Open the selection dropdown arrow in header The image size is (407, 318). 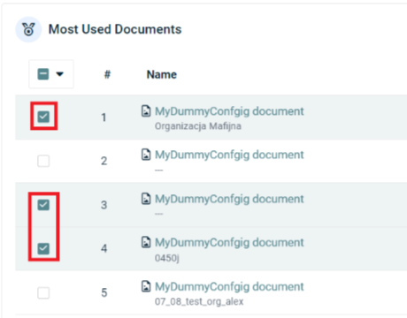click(x=60, y=74)
